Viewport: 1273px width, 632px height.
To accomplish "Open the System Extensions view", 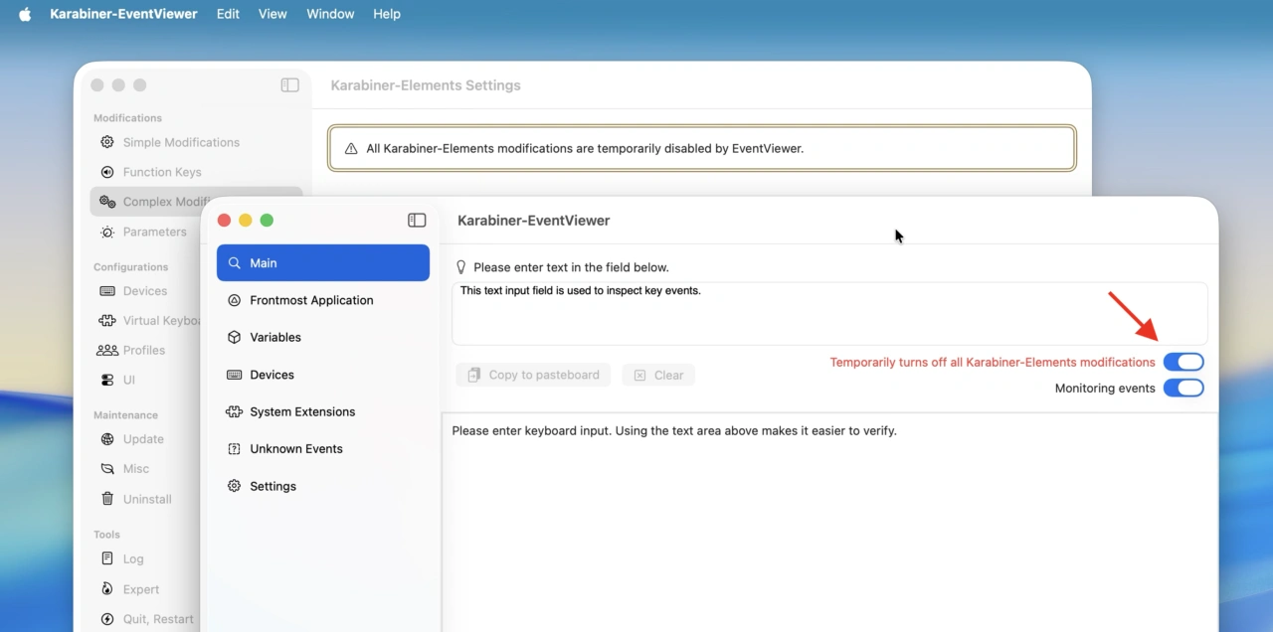I will tap(302, 411).
